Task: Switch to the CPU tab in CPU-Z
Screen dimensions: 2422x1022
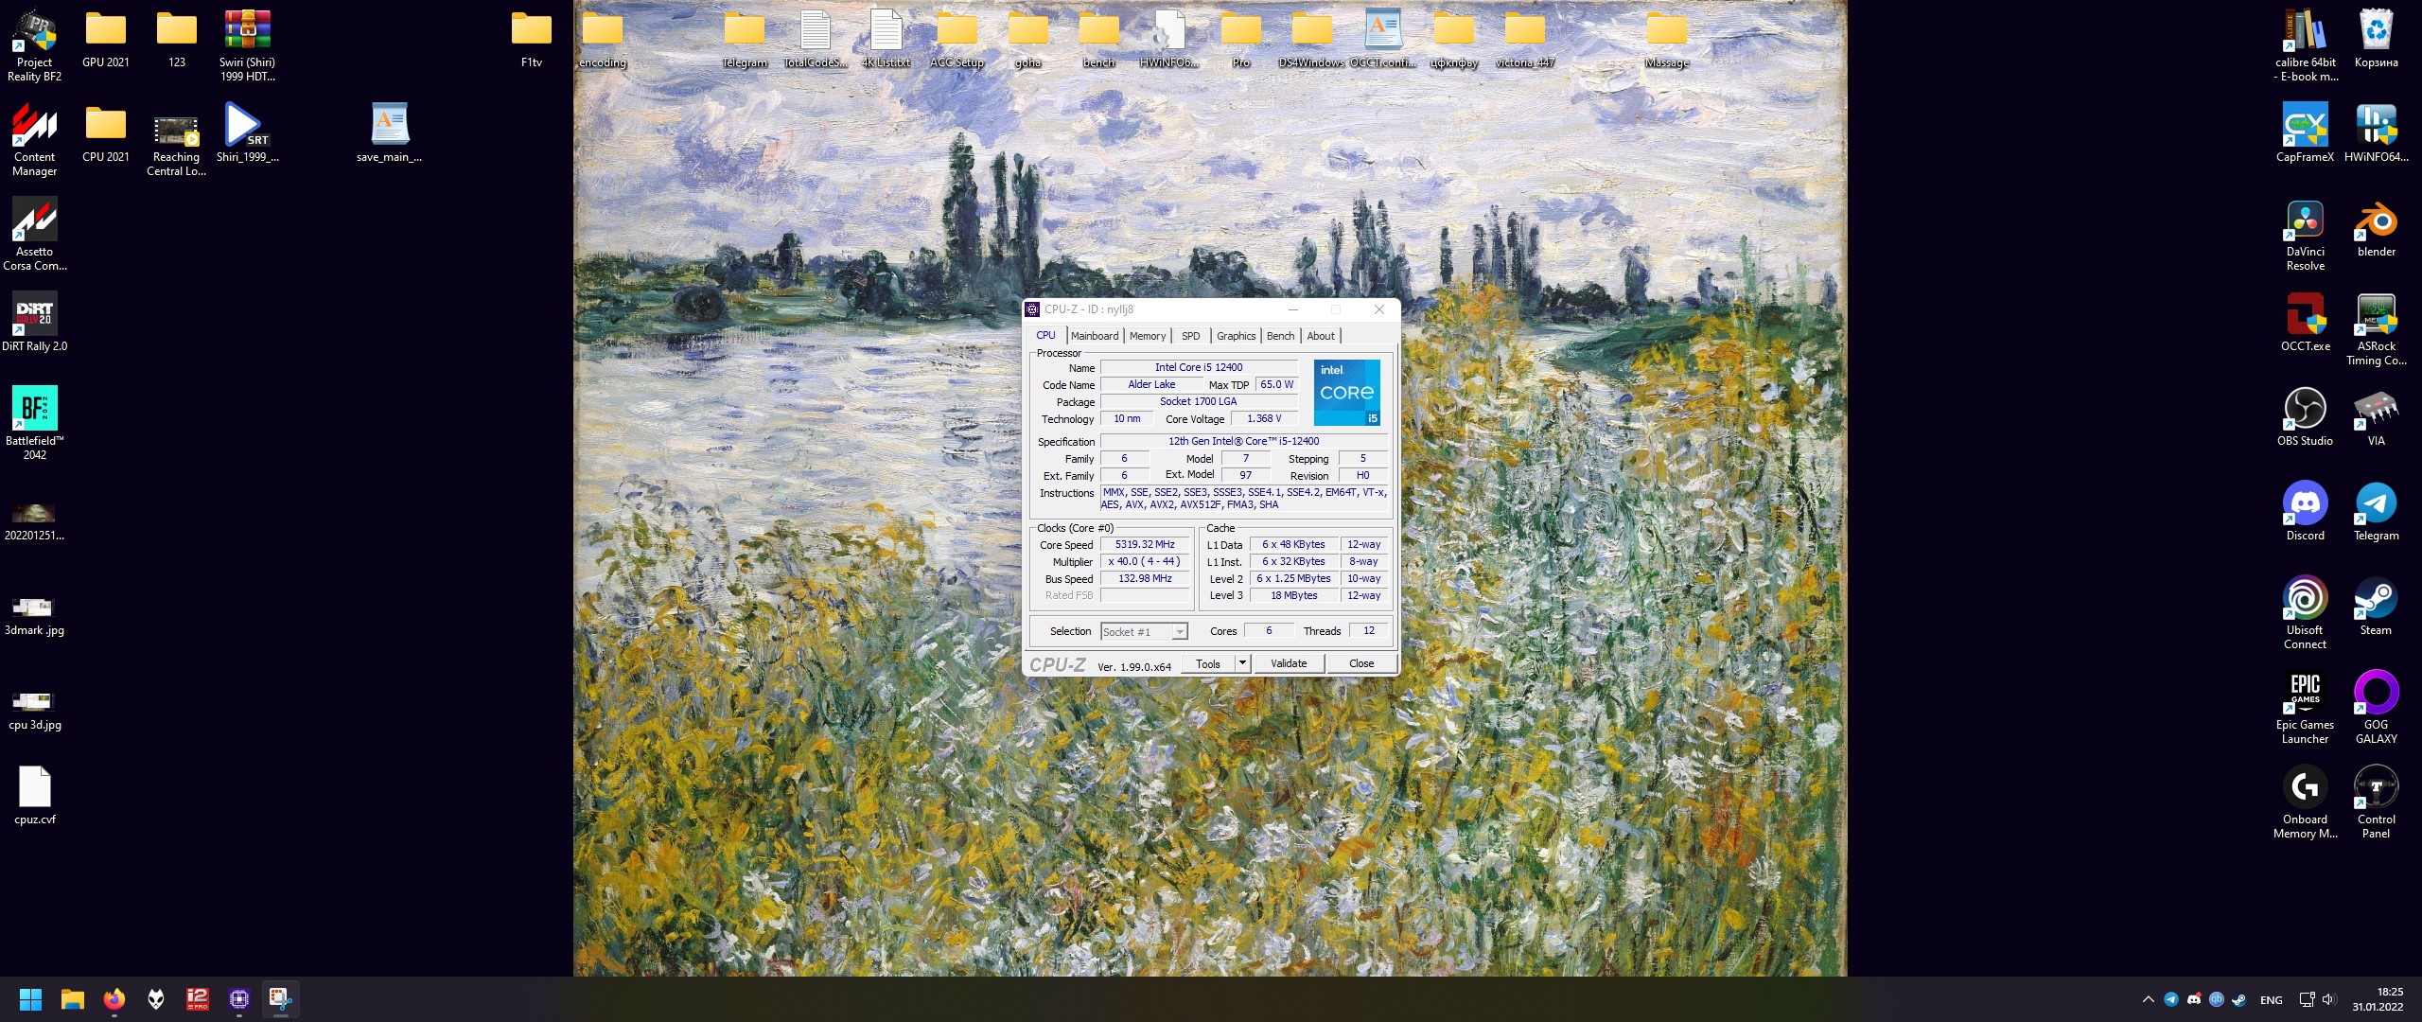Action: tap(1045, 335)
